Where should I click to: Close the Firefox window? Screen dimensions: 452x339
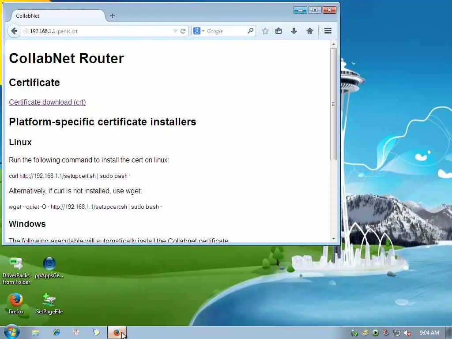click(329, 10)
